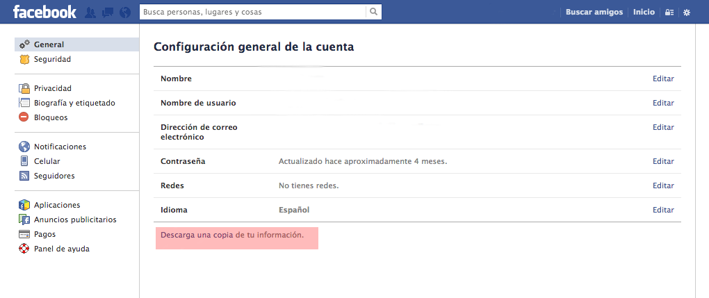
Task: Open friend requests icon in top bar
Action: 90,13
